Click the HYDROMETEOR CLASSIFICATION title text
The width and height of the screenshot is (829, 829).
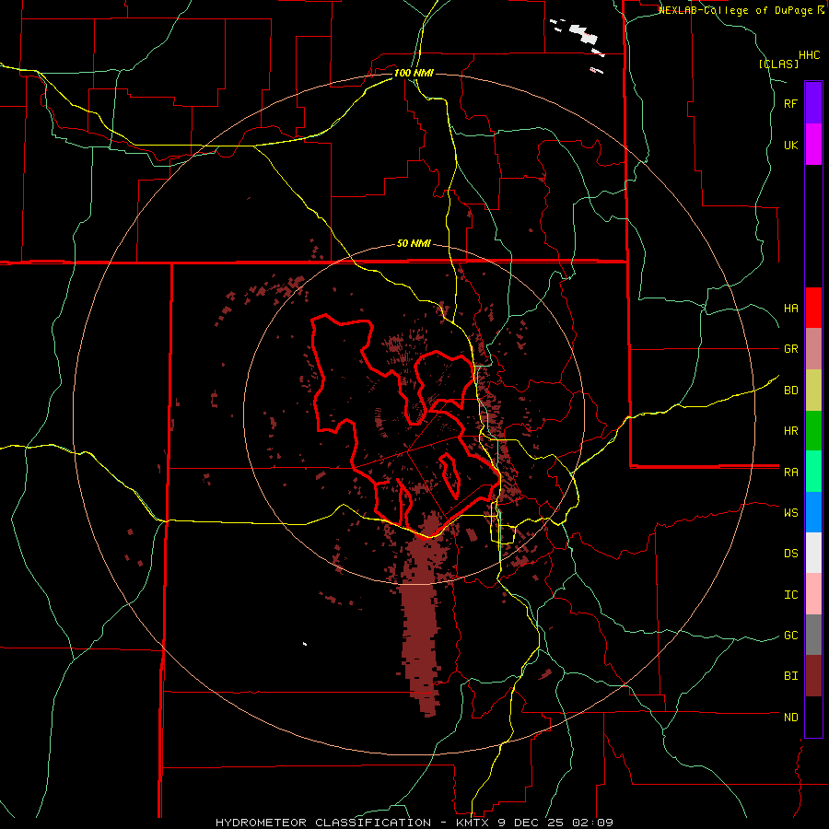[323, 823]
